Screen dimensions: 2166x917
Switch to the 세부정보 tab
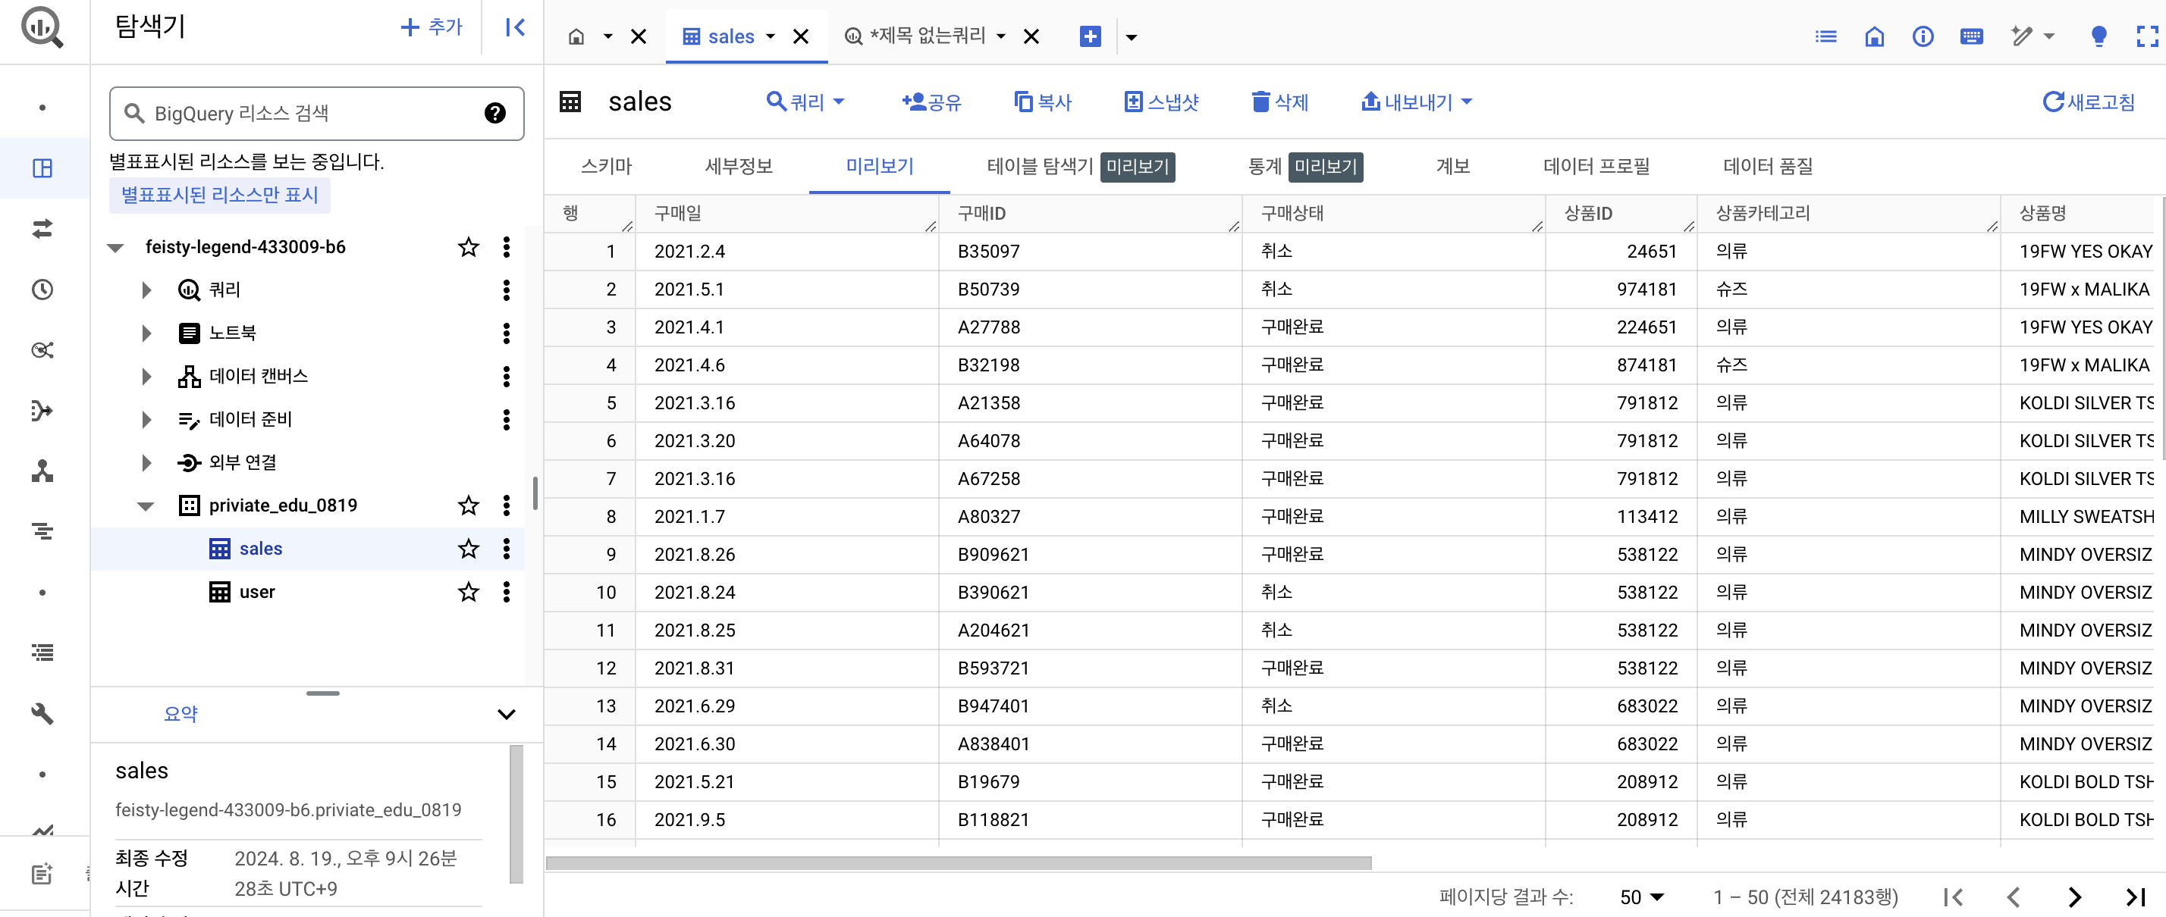[x=738, y=165]
